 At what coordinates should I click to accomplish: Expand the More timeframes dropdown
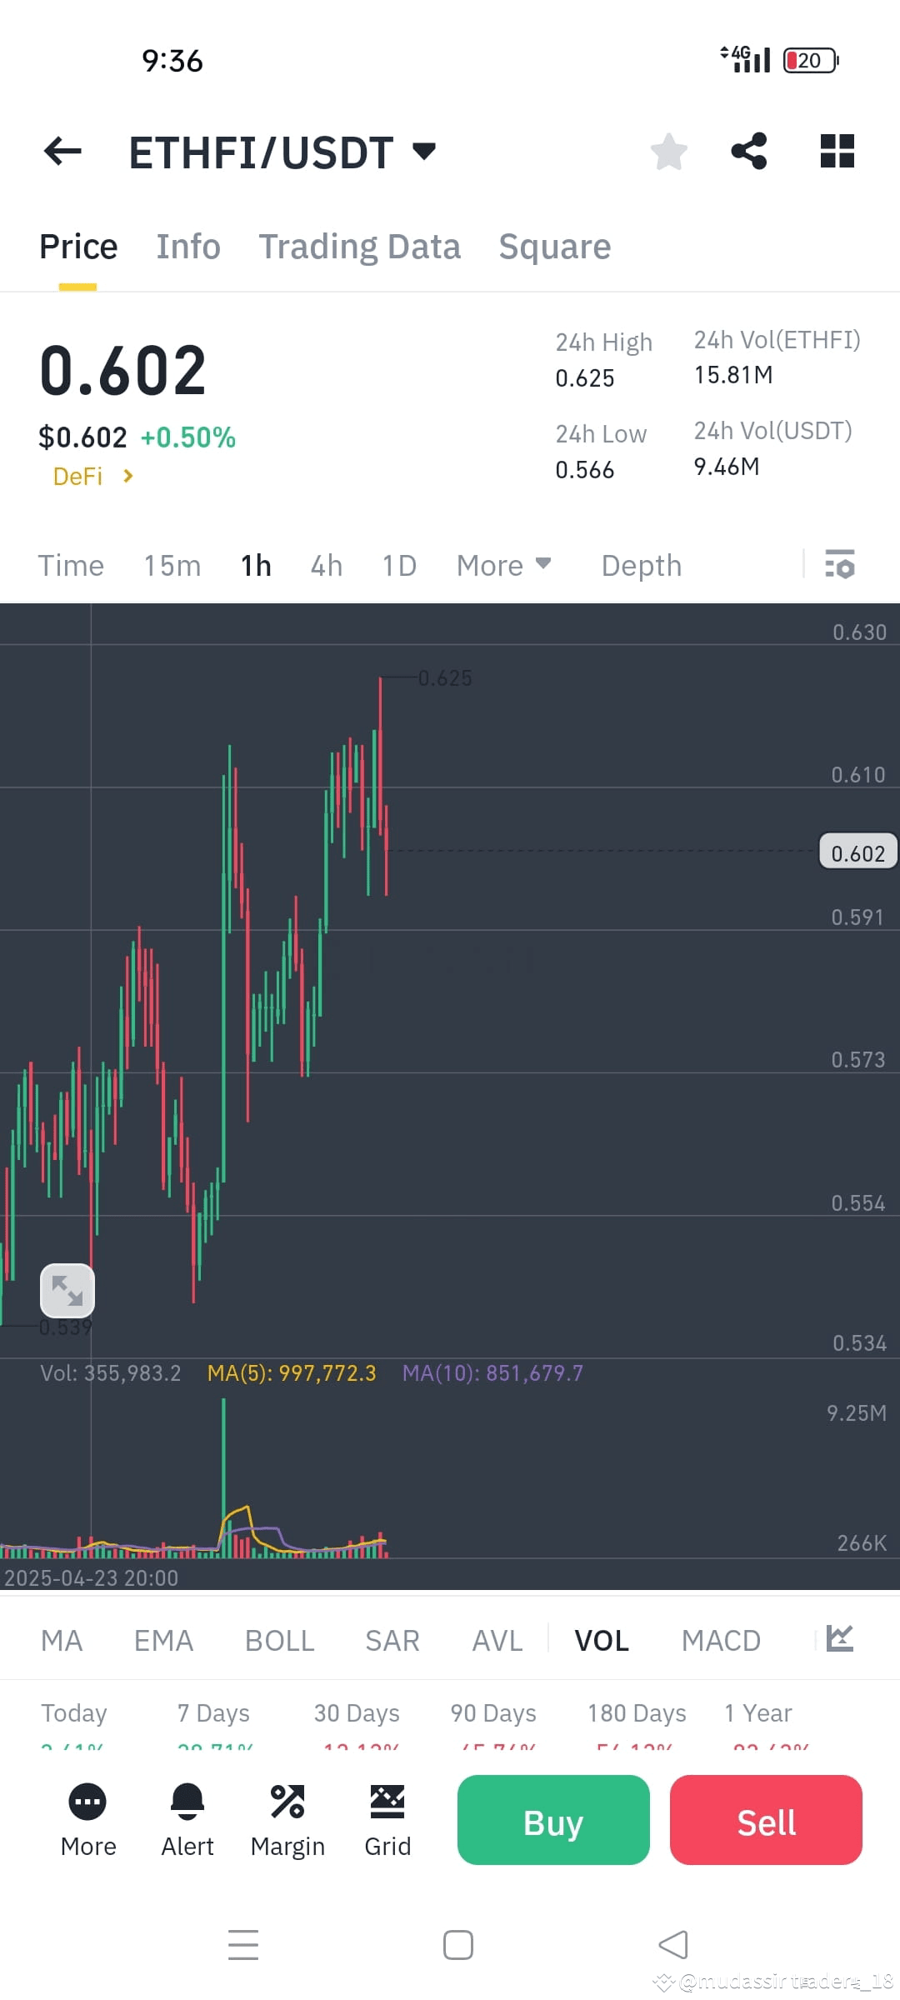[x=503, y=565]
